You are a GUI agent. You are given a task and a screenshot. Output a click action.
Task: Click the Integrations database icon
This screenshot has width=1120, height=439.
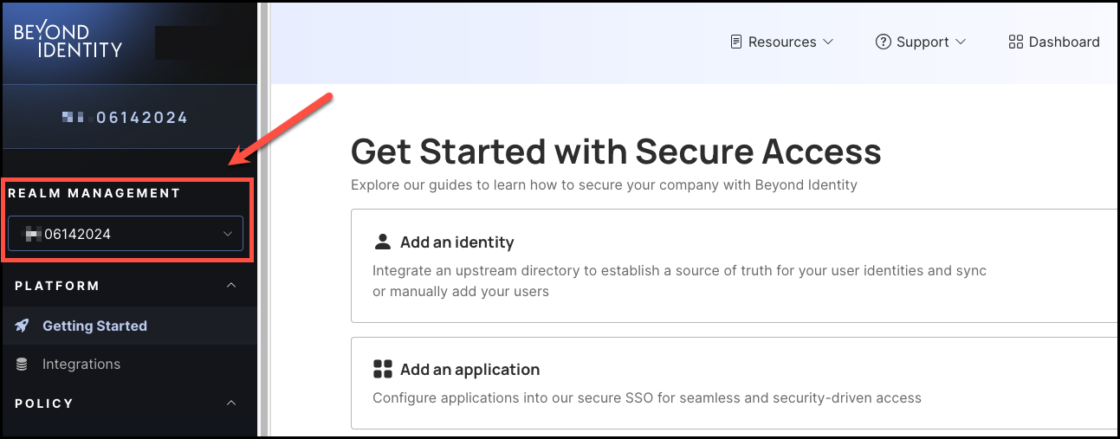[x=23, y=365]
